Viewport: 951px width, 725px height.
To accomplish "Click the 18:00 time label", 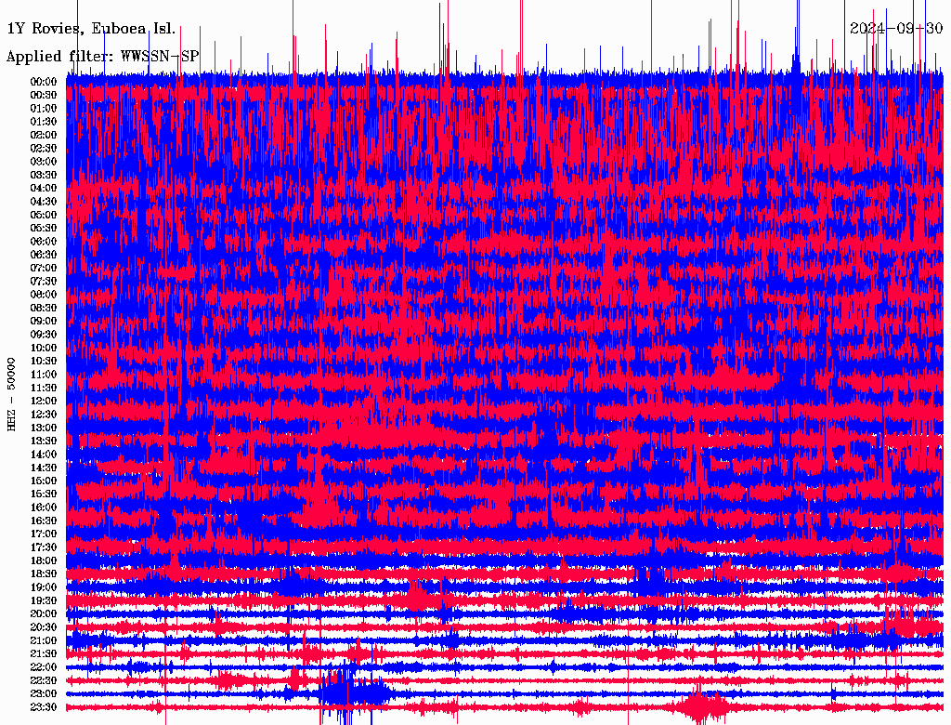I will pyautogui.click(x=45, y=561).
